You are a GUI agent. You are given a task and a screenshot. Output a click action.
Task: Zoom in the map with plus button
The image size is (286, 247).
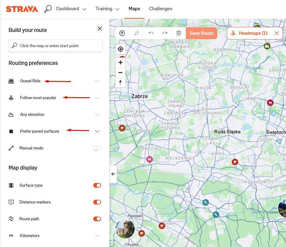(x=121, y=62)
